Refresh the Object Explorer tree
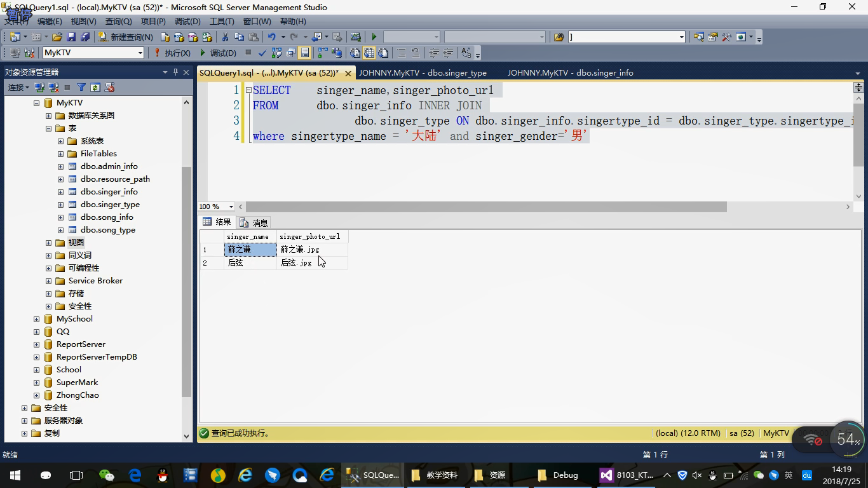Screen dimensions: 868x488 pyautogui.click(x=95, y=87)
